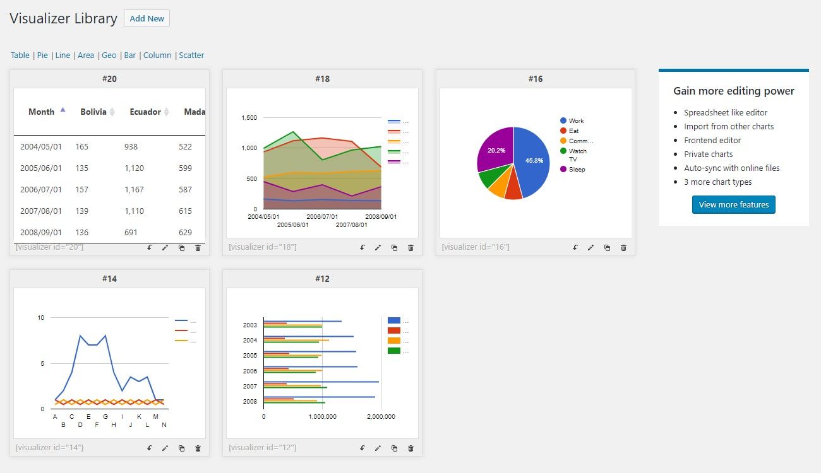Delete area chart #18 using trash icon
The width and height of the screenshot is (821, 473).
tap(410, 248)
